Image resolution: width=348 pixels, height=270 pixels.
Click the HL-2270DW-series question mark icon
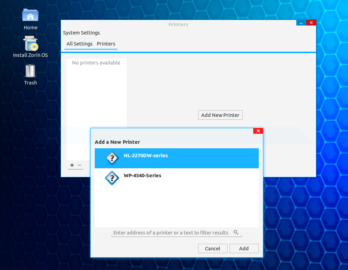pyautogui.click(x=112, y=158)
